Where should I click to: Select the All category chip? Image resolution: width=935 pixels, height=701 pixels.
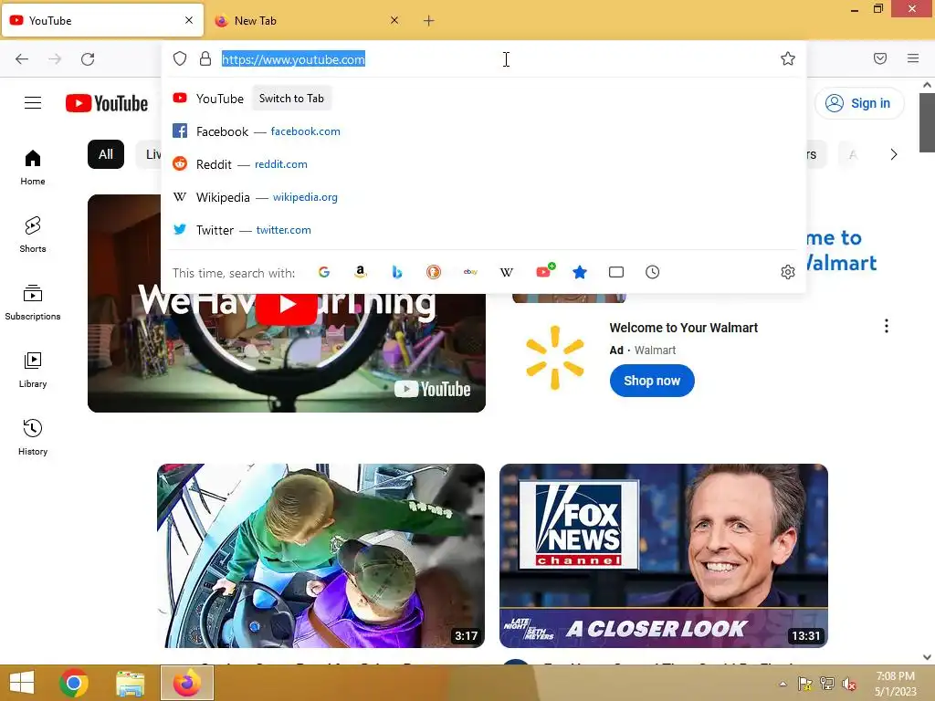coord(106,154)
